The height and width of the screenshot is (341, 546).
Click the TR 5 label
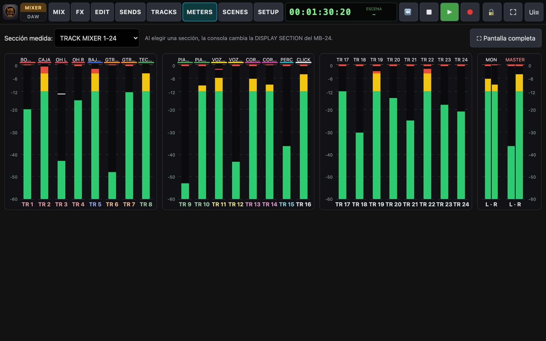[95, 204]
